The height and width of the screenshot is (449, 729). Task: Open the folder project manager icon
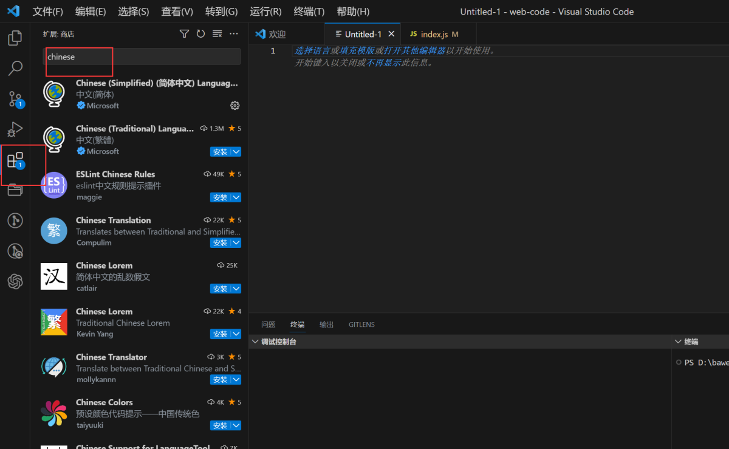click(15, 190)
